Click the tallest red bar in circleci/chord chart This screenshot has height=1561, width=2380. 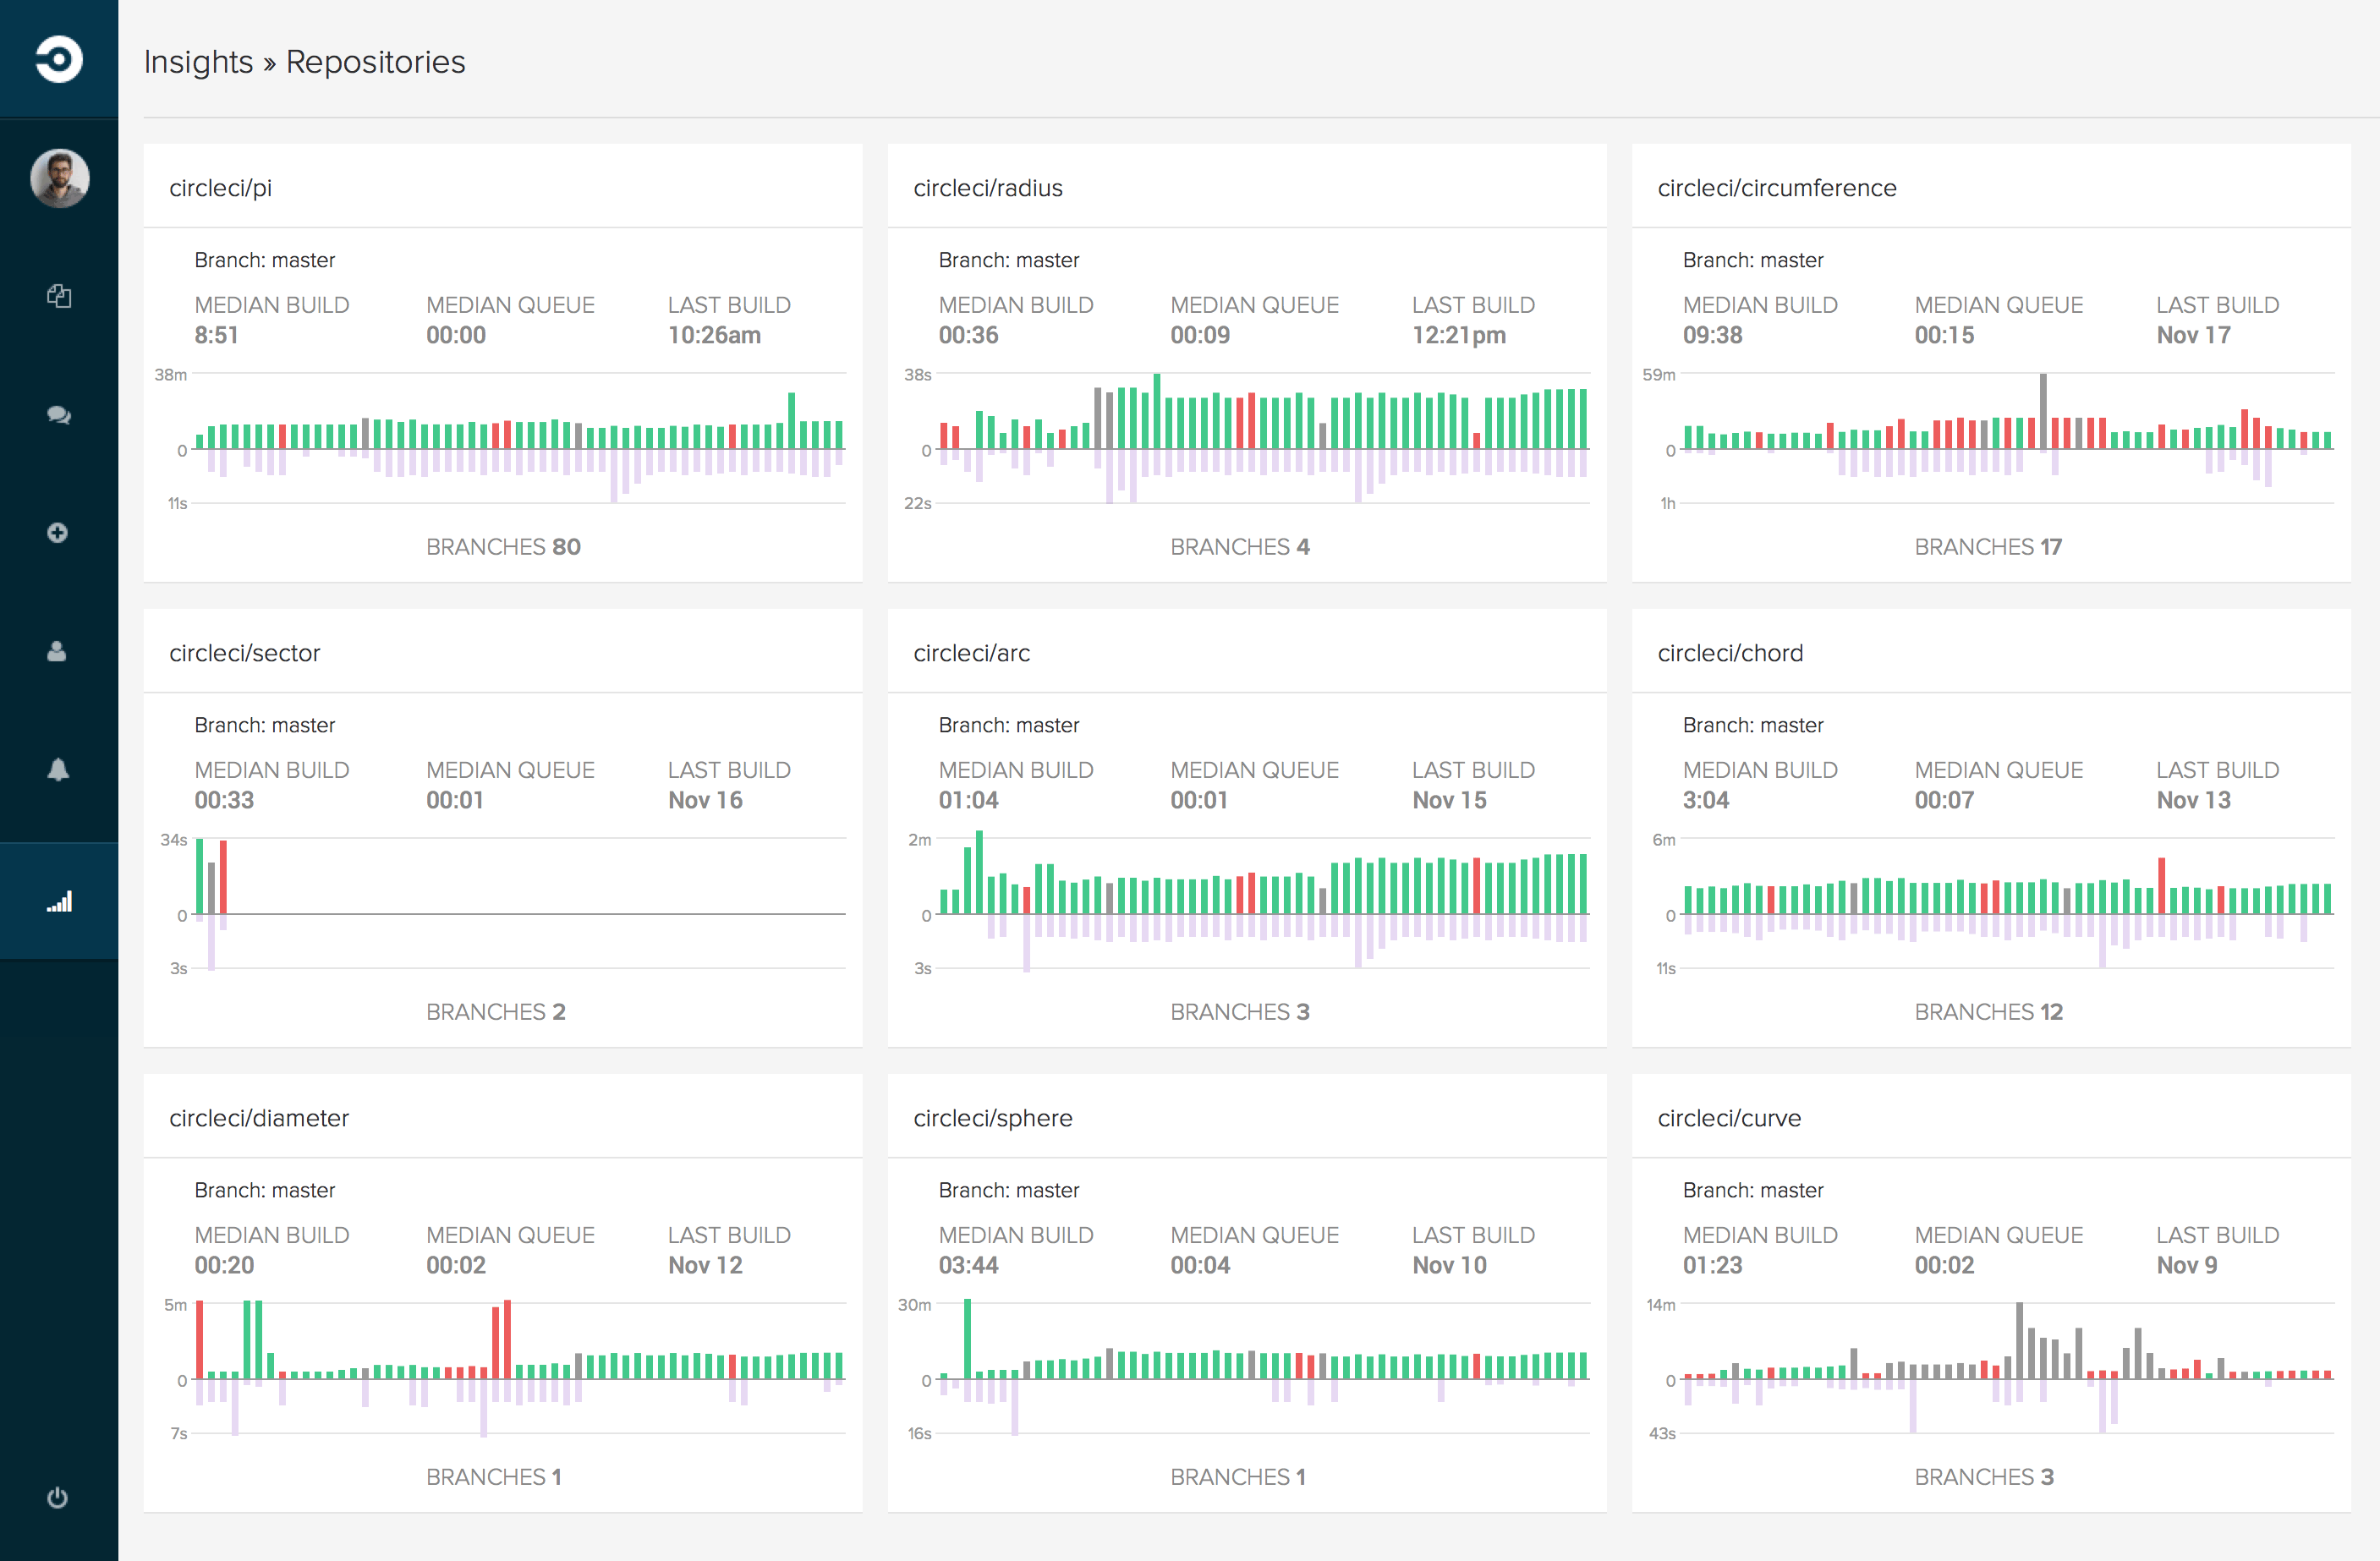click(2161, 886)
